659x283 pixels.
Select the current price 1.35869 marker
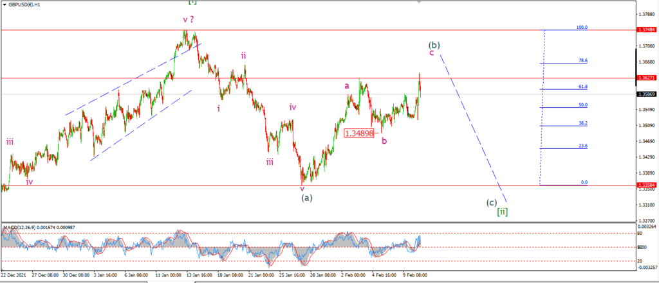(x=647, y=94)
